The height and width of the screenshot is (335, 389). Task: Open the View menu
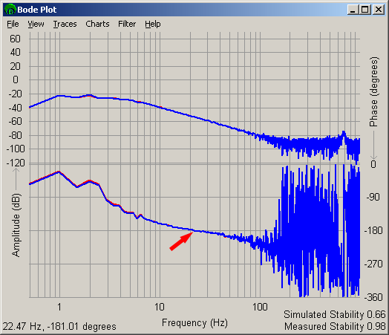(x=36, y=24)
